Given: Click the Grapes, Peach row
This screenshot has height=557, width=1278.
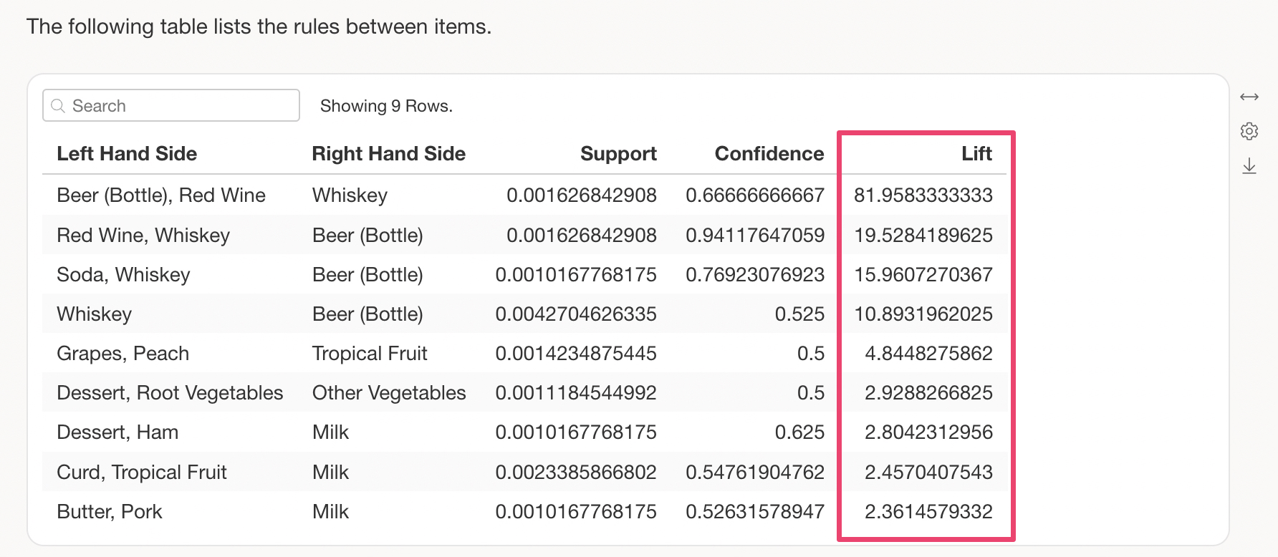Looking at the screenshot, I should (122, 354).
